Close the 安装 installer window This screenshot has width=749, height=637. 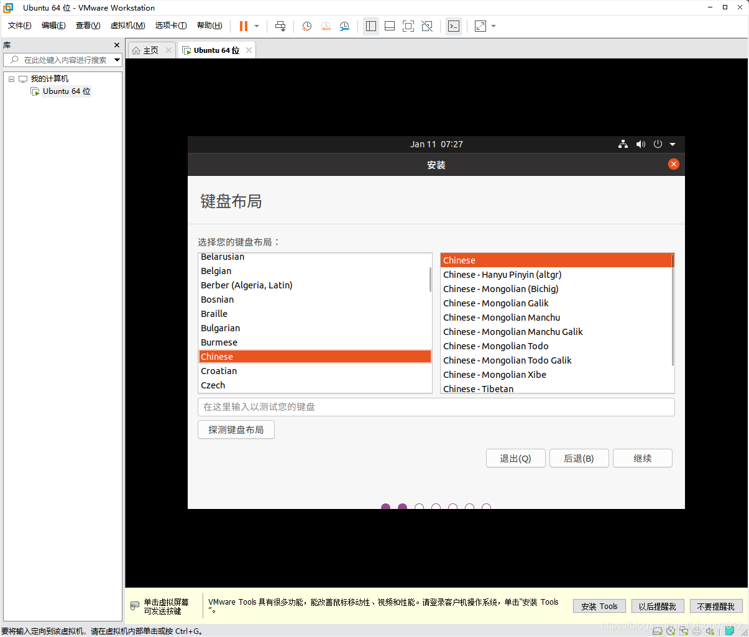tap(674, 164)
